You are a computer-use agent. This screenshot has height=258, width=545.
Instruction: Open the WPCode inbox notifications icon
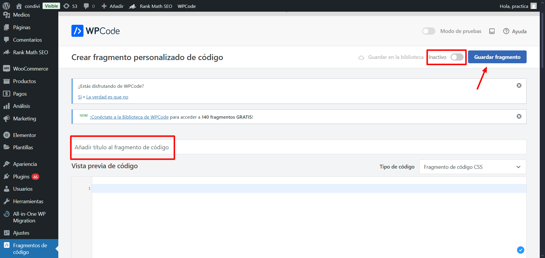click(492, 31)
